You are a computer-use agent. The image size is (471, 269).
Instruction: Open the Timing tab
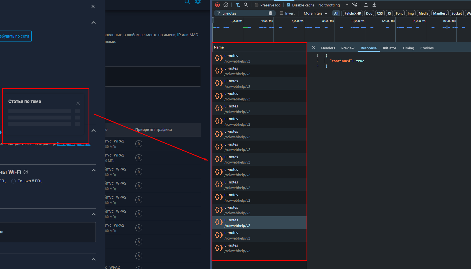408,48
